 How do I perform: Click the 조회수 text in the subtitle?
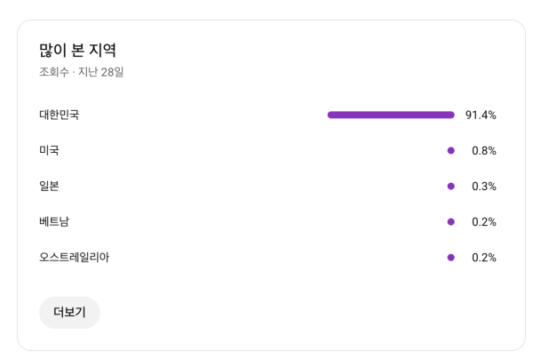click(53, 72)
